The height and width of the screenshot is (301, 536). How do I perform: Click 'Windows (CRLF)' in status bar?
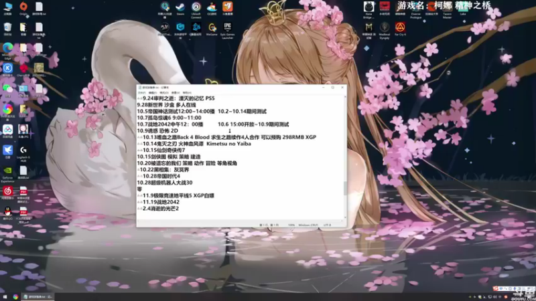pos(308,225)
